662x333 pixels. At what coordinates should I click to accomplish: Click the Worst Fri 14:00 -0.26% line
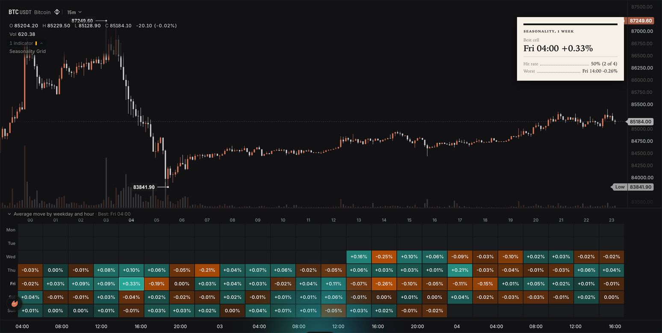[x=570, y=71]
